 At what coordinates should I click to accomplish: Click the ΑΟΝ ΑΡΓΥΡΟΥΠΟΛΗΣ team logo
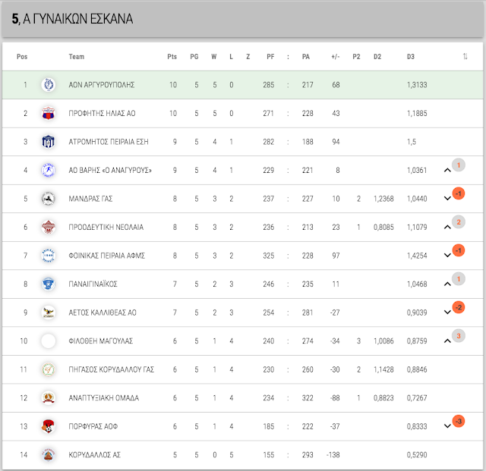[x=49, y=84]
